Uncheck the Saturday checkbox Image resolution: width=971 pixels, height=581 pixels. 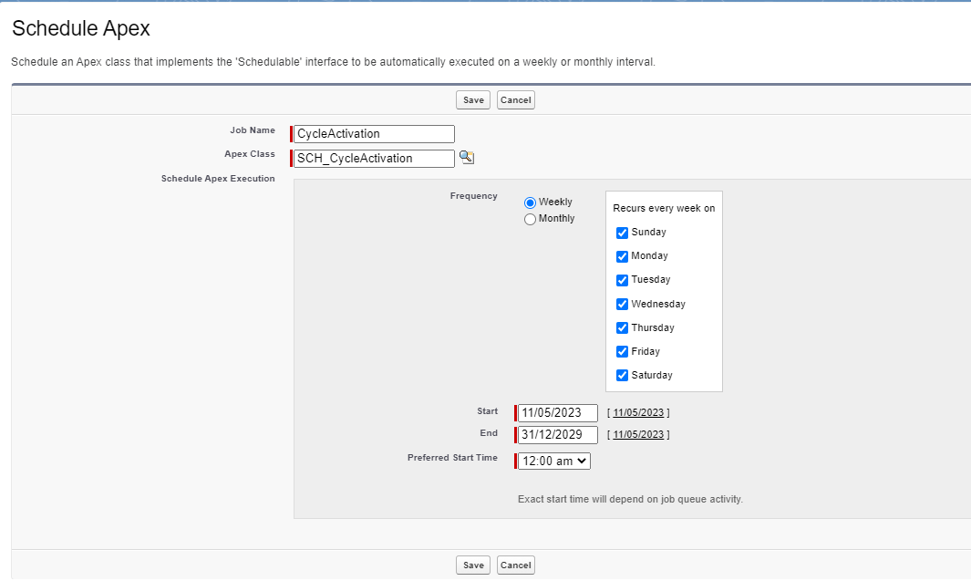tap(623, 375)
